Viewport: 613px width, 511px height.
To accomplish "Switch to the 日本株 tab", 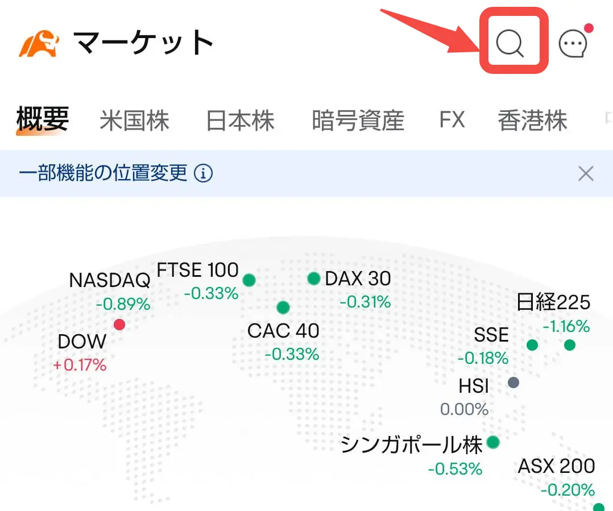I will (x=240, y=121).
